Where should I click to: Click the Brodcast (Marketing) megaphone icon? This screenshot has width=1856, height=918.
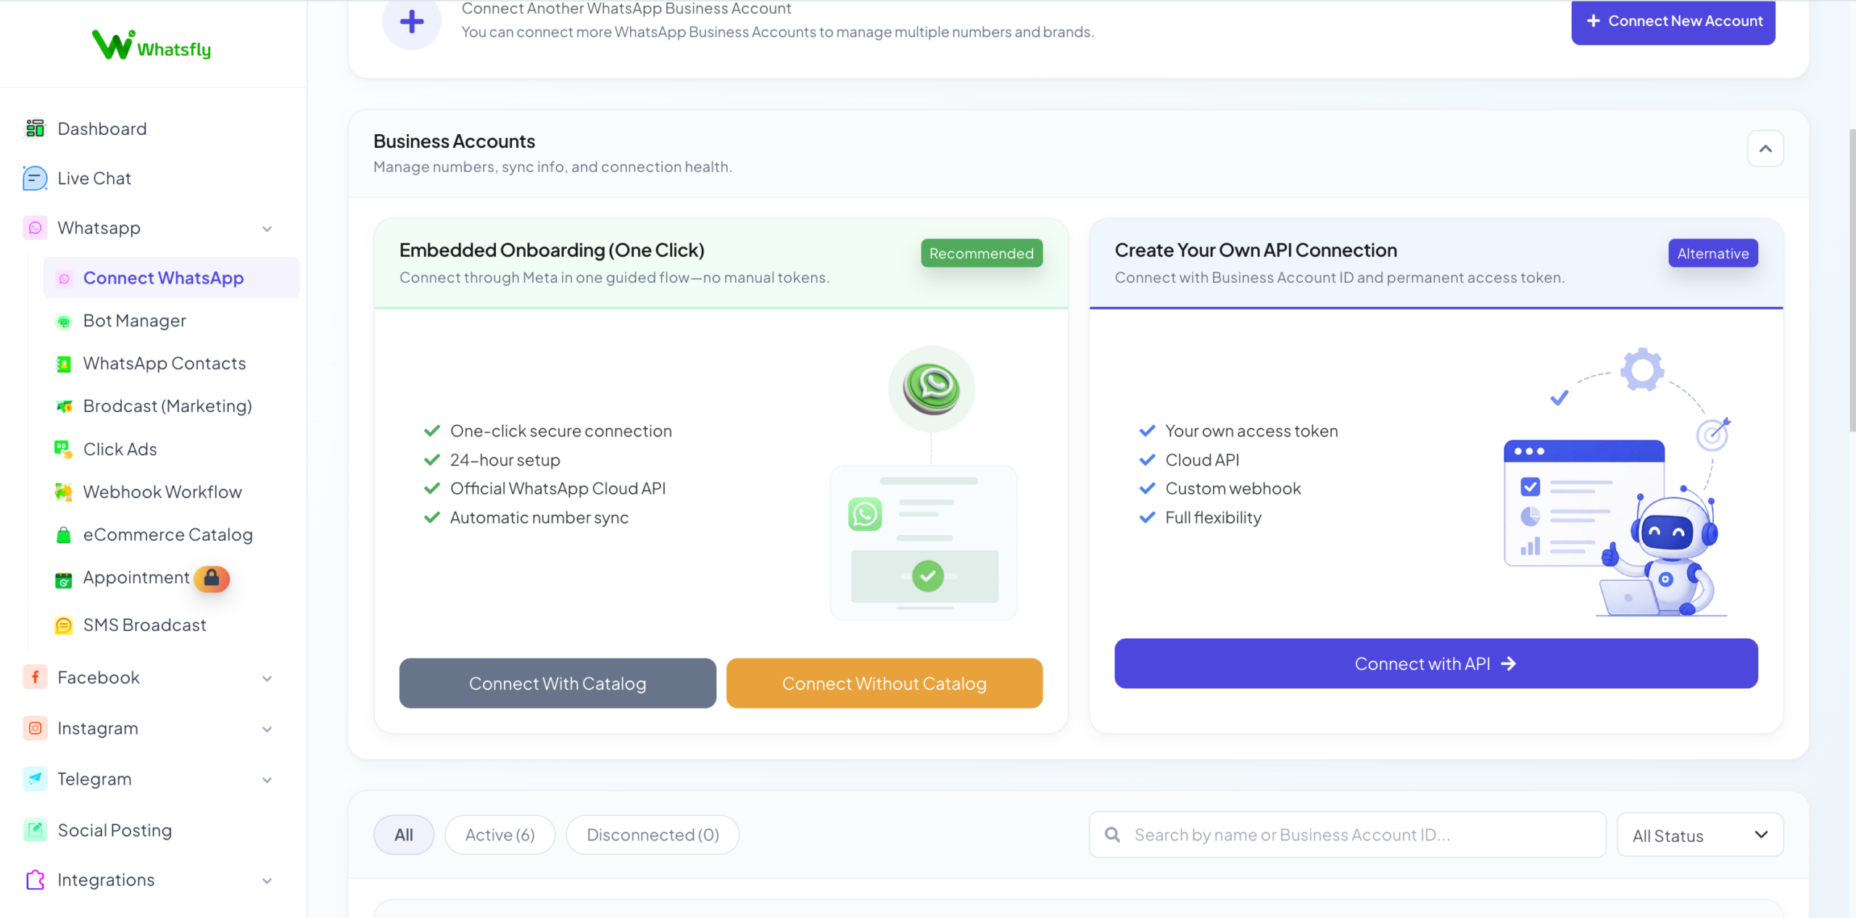(x=64, y=407)
